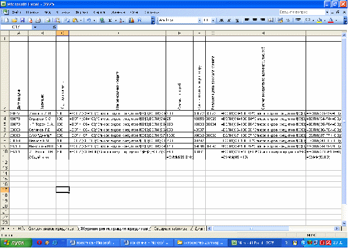Expand the Font Color palette dropdown arrow
The height and width of the screenshot is (248, 348).
click(x=336, y=20)
